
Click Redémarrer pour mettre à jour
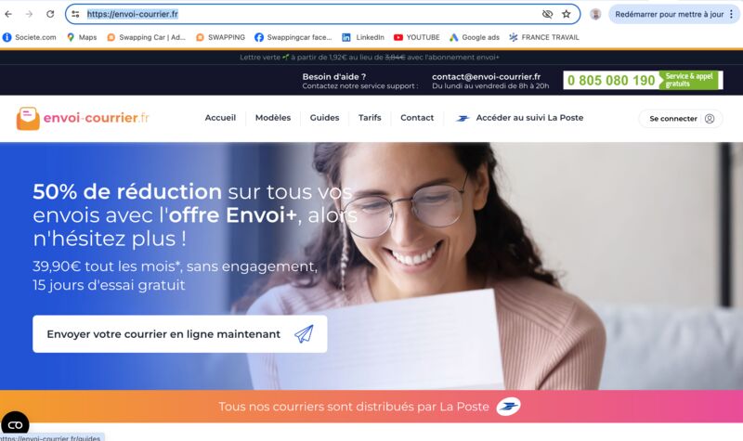(669, 14)
